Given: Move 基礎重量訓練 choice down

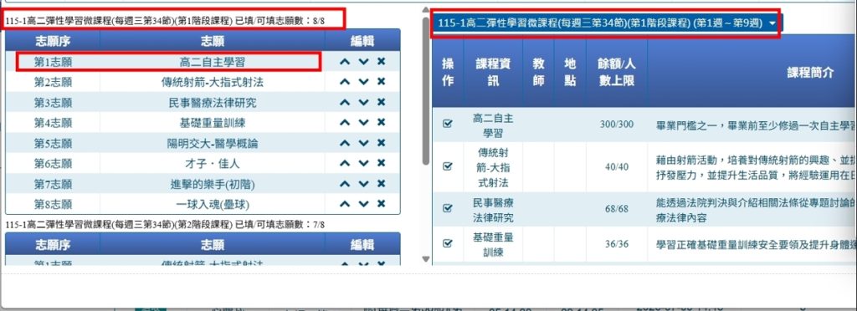Looking at the screenshot, I should point(363,123).
